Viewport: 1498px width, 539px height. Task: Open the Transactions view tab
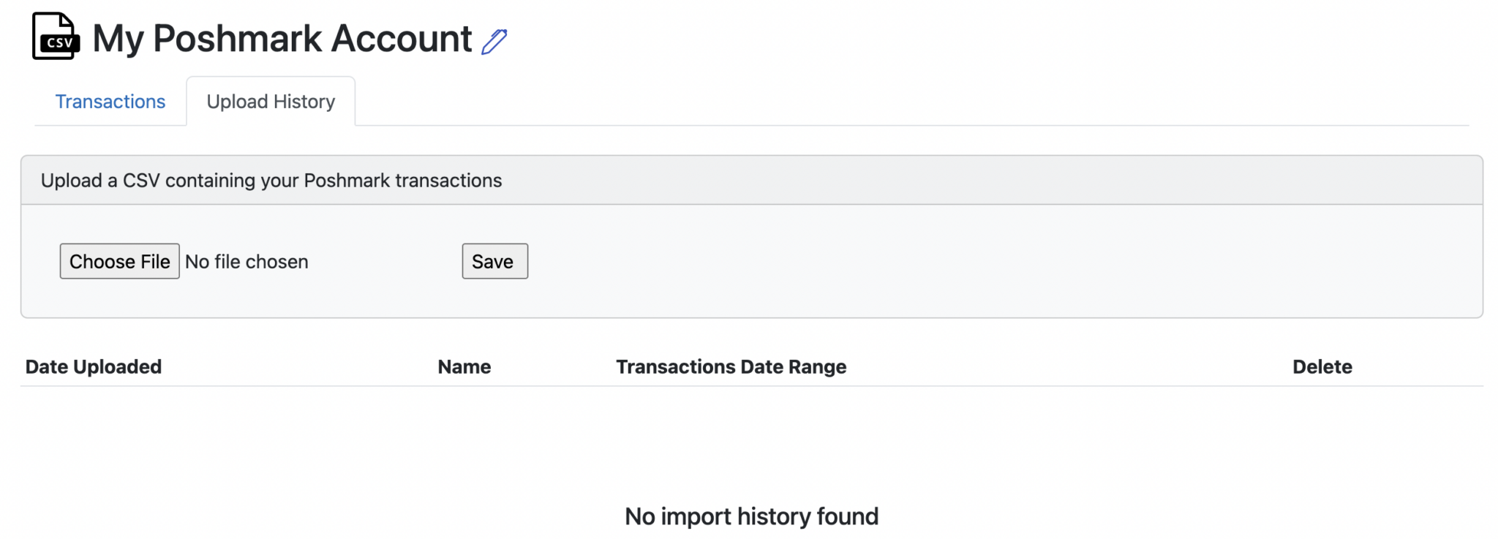pos(110,102)
